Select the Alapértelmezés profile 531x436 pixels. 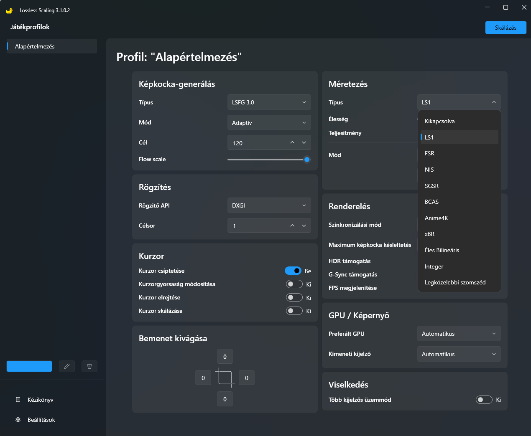(x=52, y=46)
